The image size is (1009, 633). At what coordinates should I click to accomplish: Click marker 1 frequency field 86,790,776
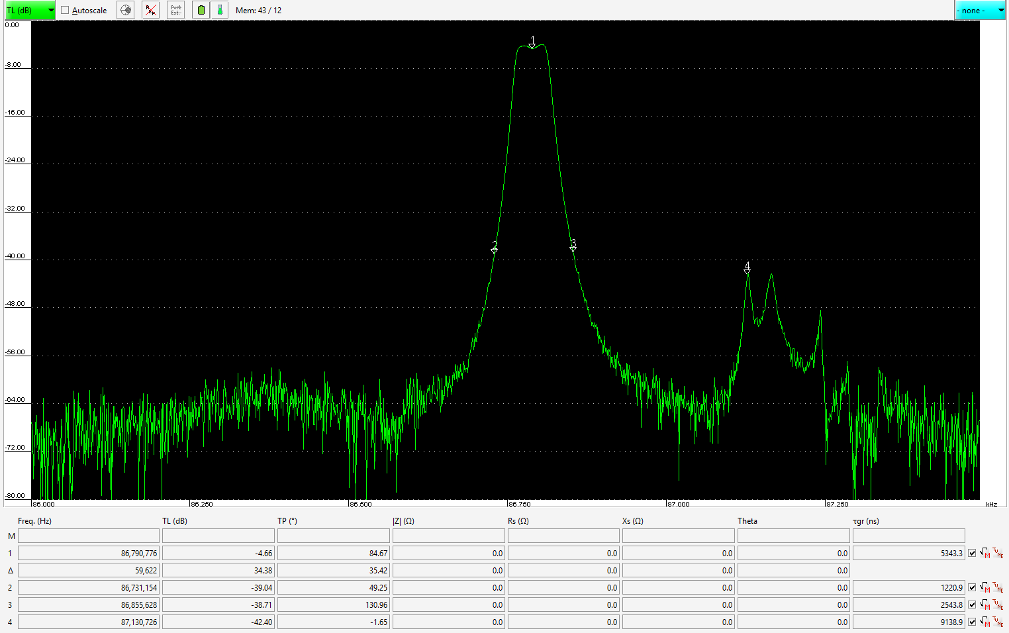tap(89, 553)
